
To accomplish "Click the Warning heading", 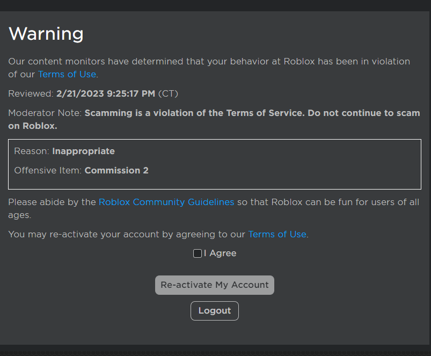I will pos(46,34).
